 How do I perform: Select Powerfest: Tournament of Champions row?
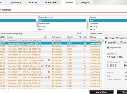(x=51, y=40)
